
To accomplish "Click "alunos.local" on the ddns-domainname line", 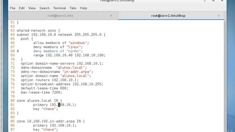I will point(70,67).
